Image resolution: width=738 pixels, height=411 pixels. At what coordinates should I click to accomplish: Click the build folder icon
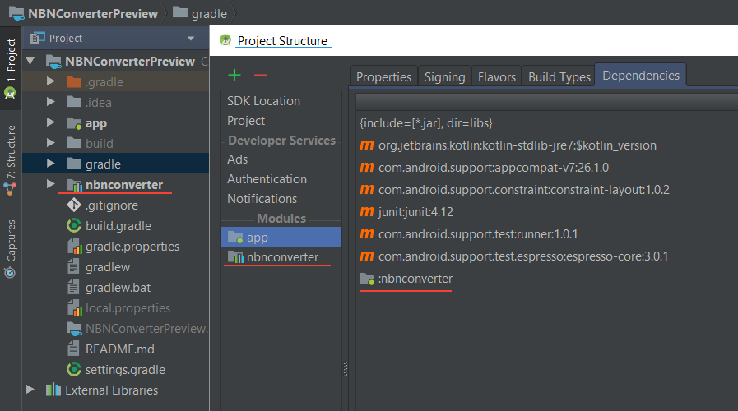click(x=74, y=143)
